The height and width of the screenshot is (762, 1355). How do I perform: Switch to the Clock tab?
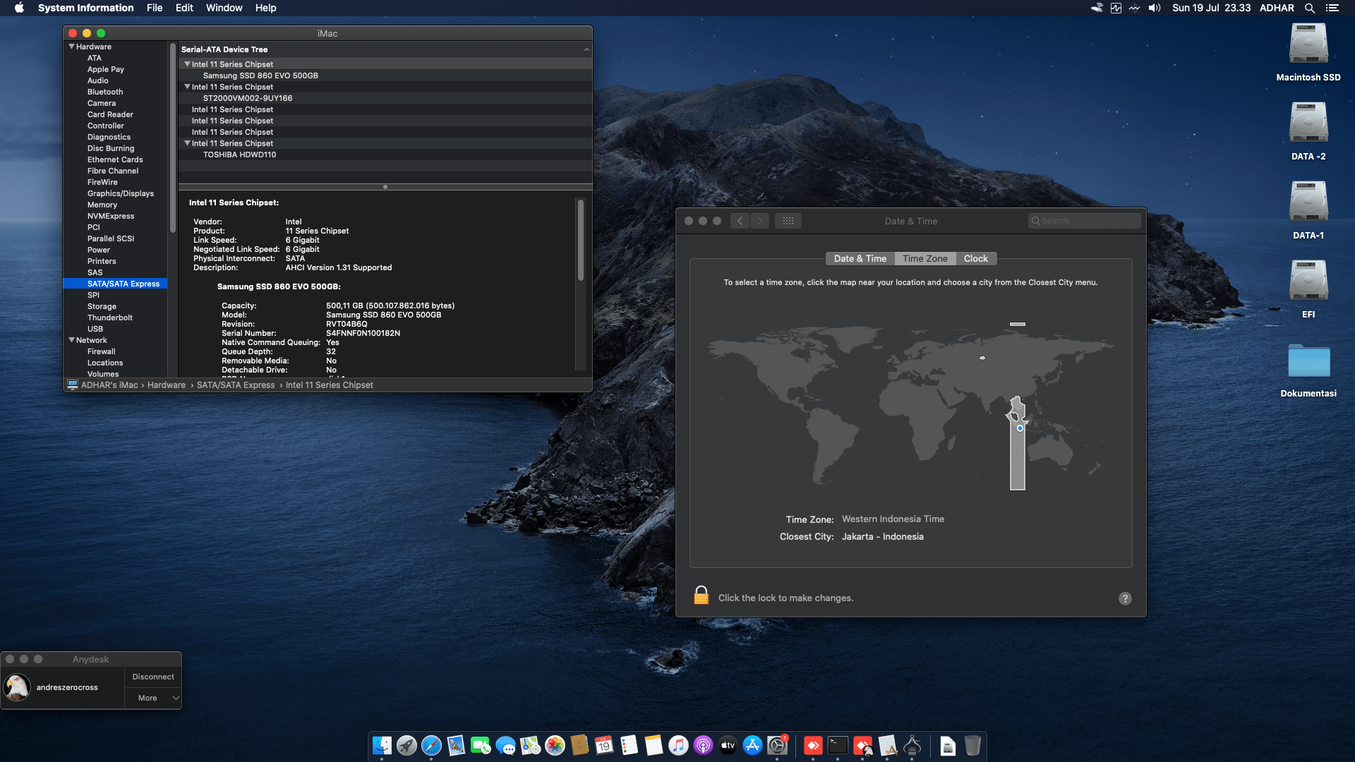[975, 259]
